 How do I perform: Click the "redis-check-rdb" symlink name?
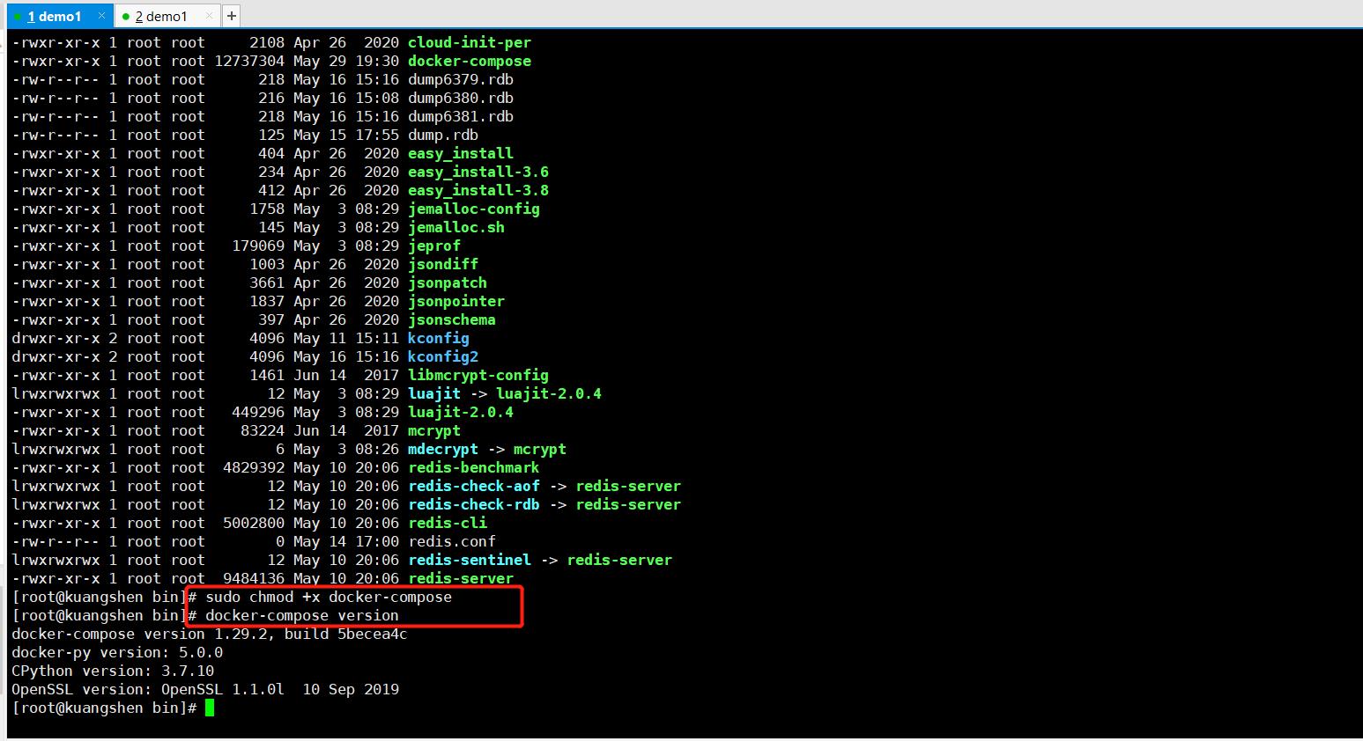[474, 504]
